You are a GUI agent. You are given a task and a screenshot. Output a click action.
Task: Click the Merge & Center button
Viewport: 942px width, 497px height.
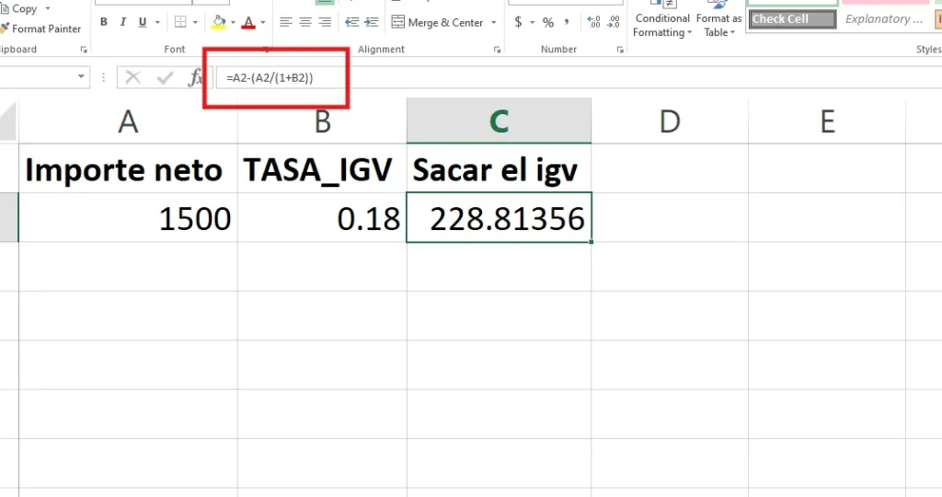coord(437,22)
